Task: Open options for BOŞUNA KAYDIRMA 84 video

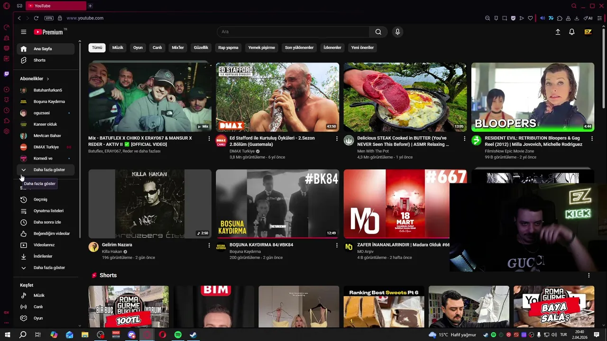Action: coord(337,245)
